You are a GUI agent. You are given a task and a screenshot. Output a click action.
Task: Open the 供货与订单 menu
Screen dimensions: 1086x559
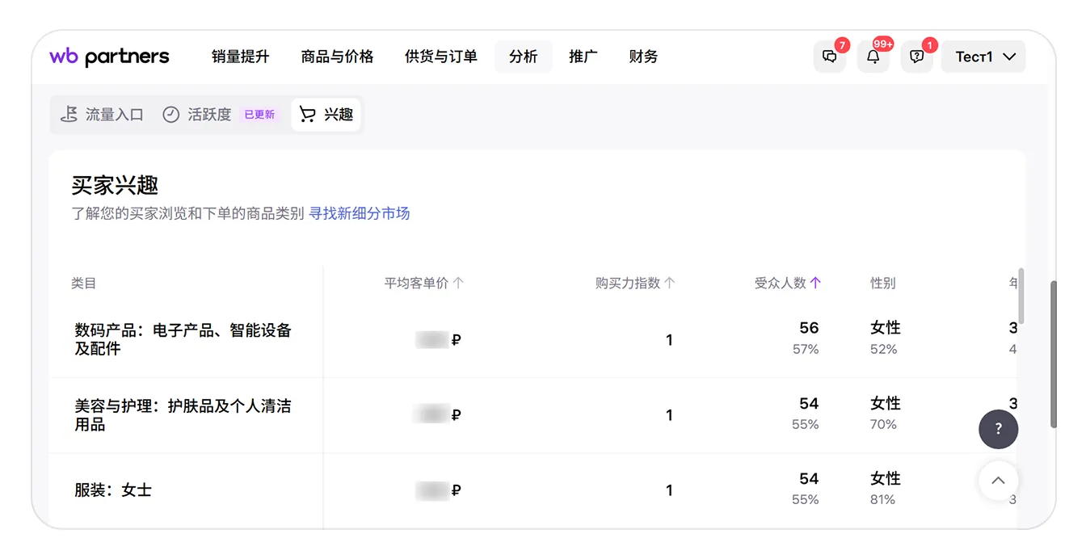[x=441, y=57]
